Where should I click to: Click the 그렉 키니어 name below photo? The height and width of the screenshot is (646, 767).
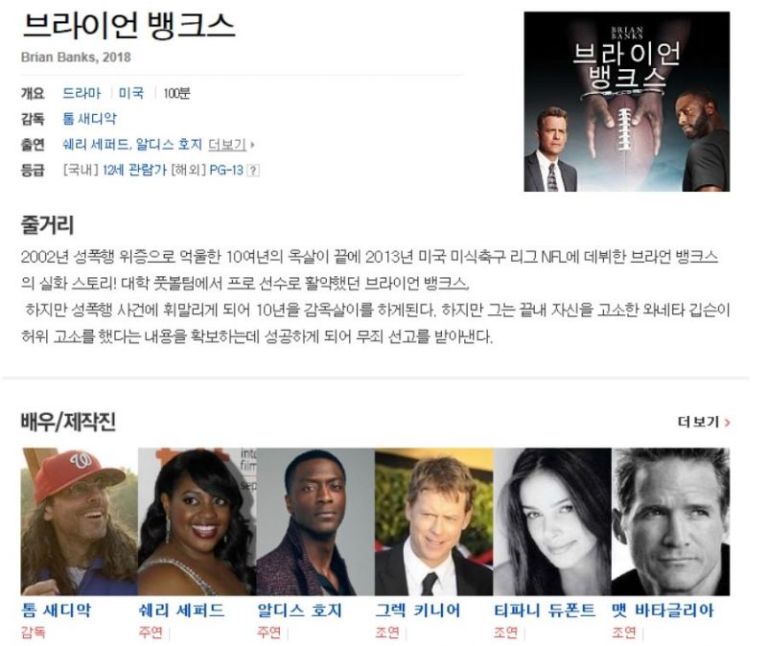tap(418, 611)
